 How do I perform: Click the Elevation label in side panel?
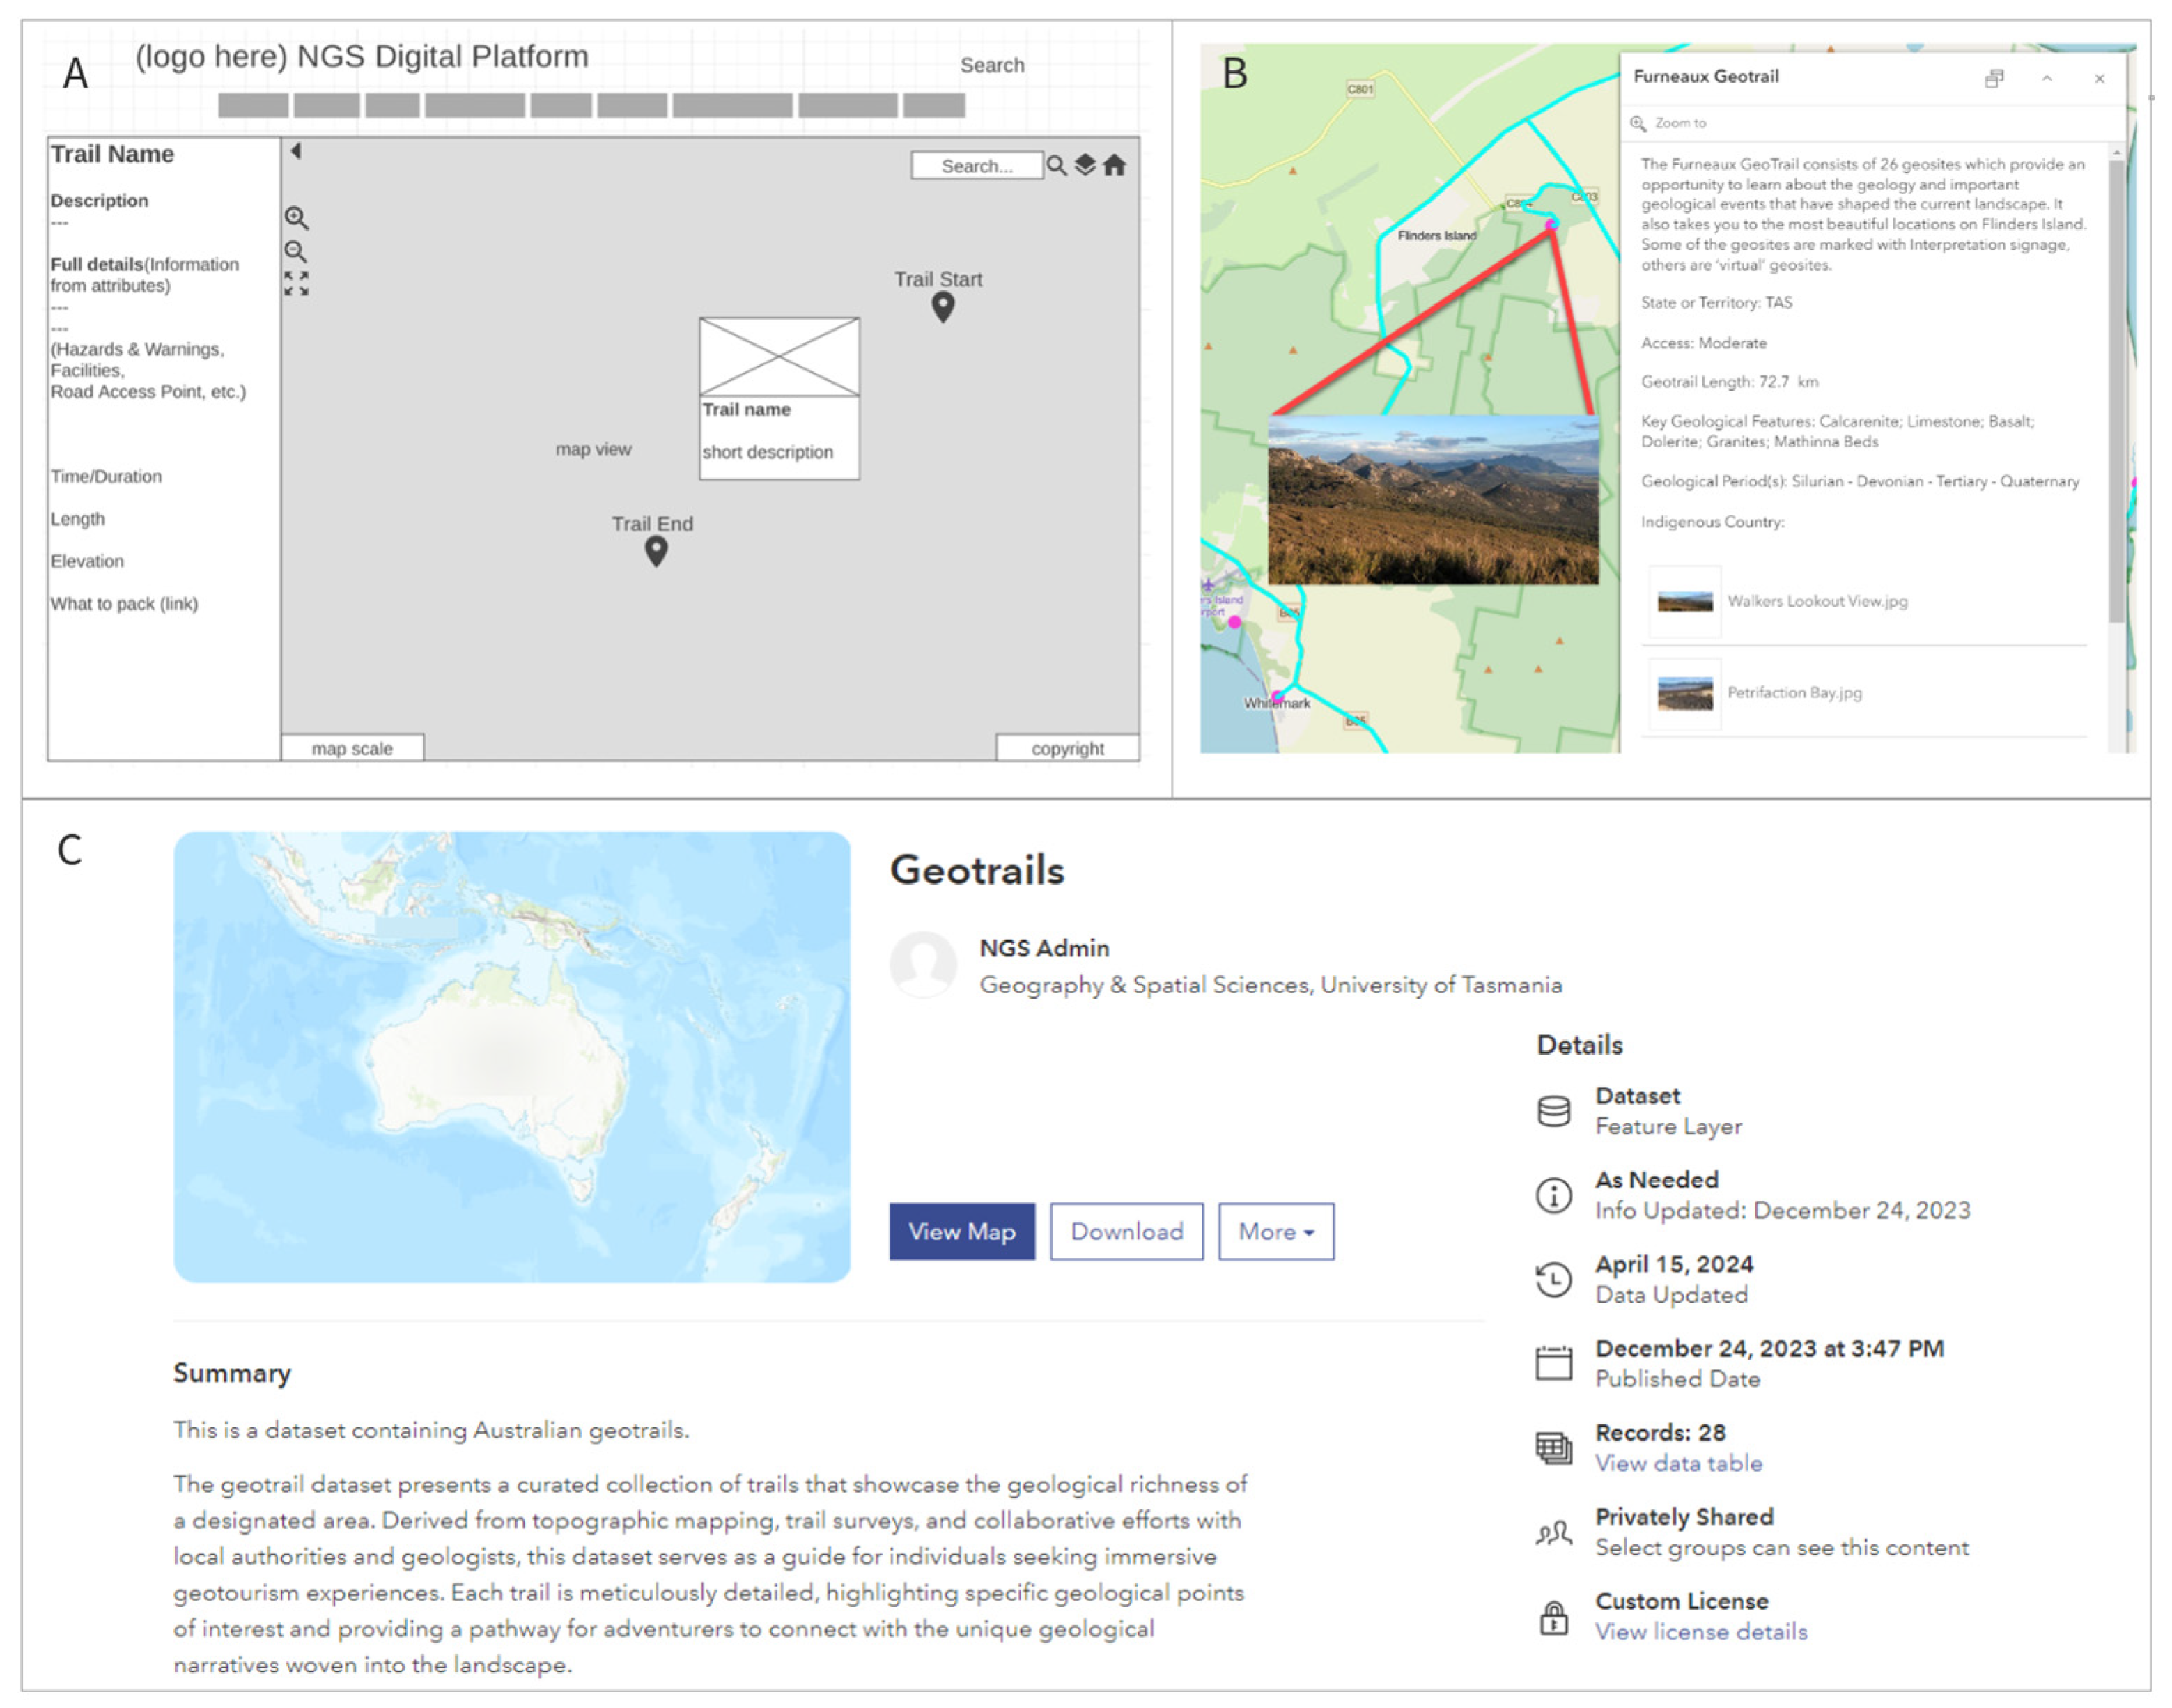tap(87, 562)
